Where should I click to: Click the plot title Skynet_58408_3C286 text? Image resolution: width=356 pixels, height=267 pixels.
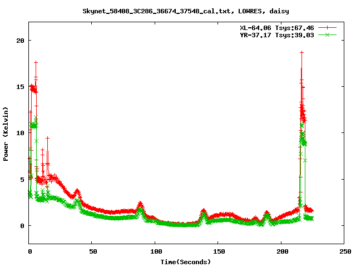(185, 11)
